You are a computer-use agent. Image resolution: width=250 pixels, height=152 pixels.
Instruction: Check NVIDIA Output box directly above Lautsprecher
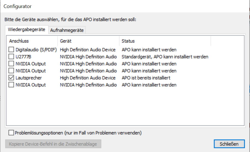click(11, 71)
